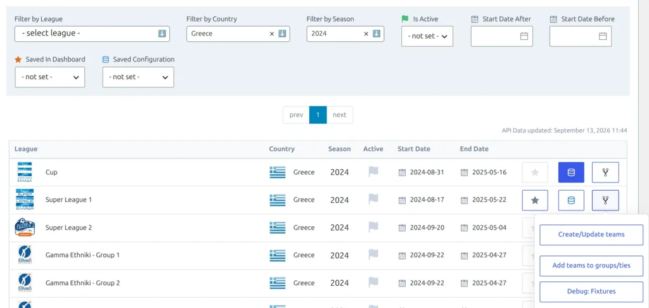The width and height of the screenshot is (649, 308).
Task: Click the Super League 1 logo
Action: (x=25, y=200)
